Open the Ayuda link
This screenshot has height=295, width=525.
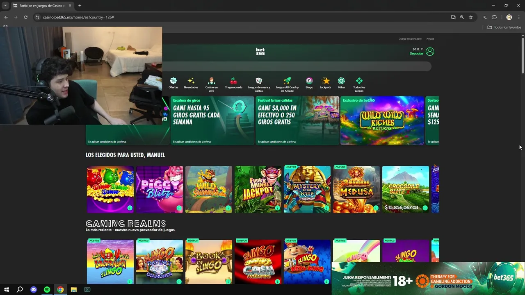(x=430, y=39)
